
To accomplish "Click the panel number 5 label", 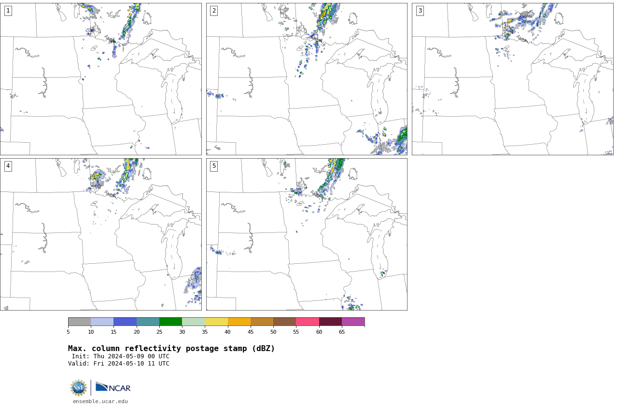I will (x=214, y=166).
